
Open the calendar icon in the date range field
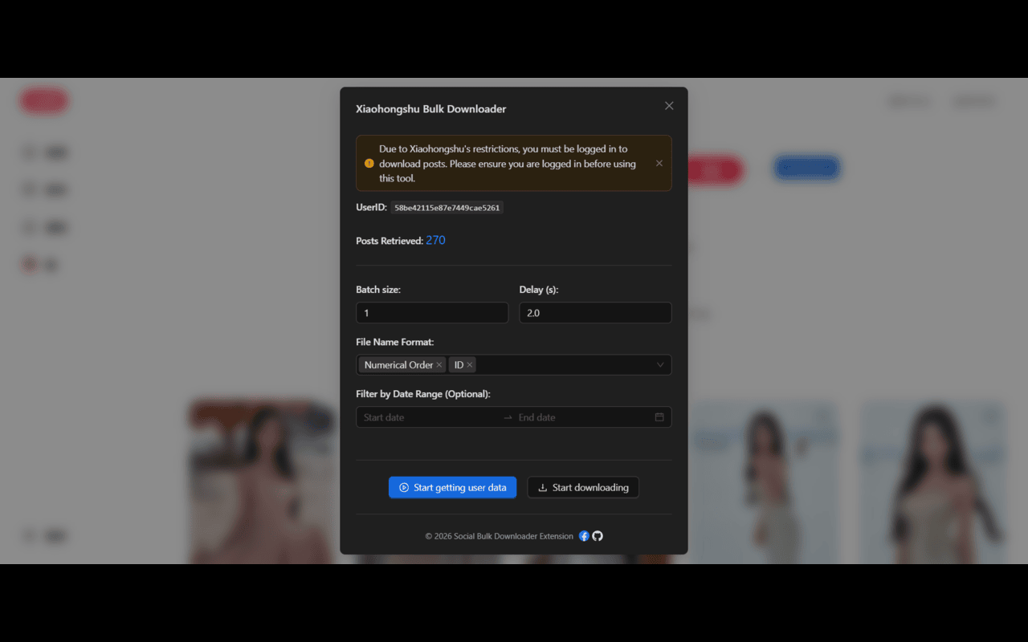[x=659, y=416]
